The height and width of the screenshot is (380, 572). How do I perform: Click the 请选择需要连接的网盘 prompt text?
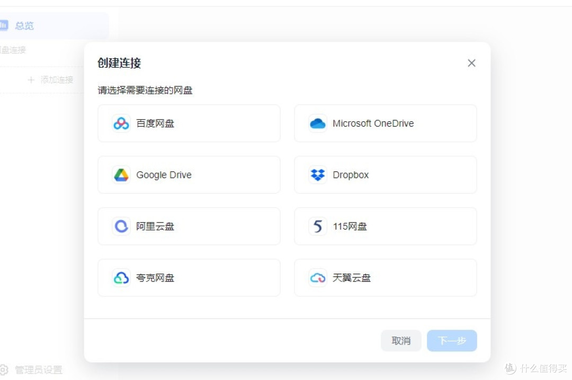click(145, 90)
